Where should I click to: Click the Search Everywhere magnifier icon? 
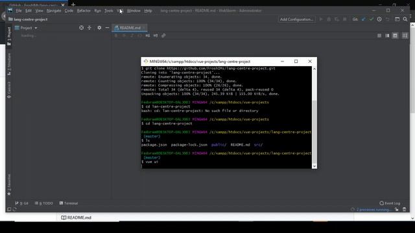405,19
